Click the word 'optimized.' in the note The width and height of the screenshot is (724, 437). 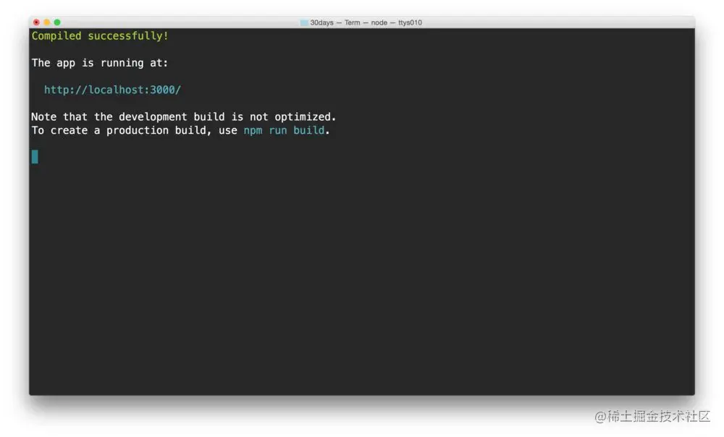click(306, 117)
